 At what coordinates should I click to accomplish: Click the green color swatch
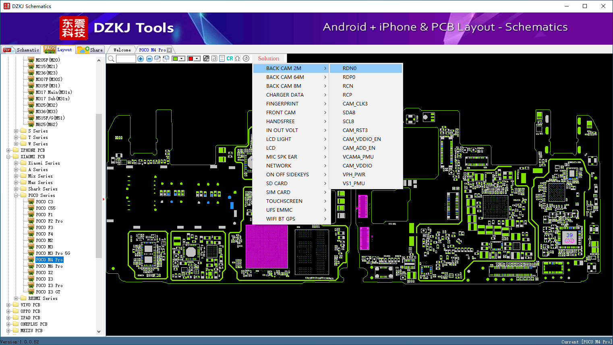coord(175,59)
